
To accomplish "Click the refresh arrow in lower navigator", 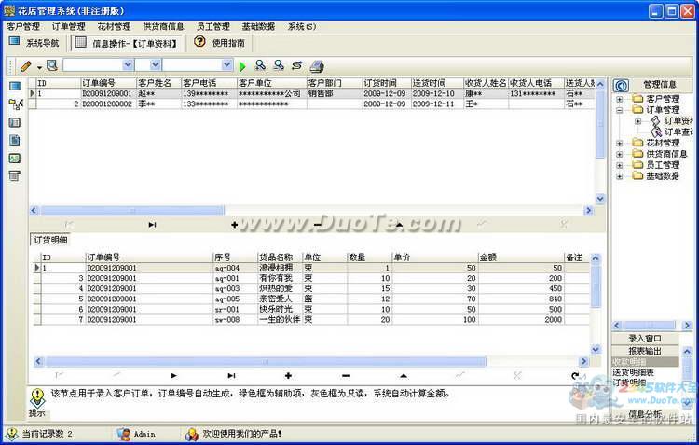I will pos(576,375).
